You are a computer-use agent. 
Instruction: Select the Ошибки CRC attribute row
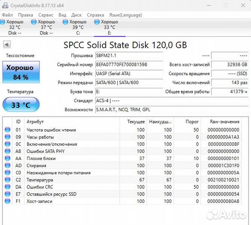coord(122,187)
